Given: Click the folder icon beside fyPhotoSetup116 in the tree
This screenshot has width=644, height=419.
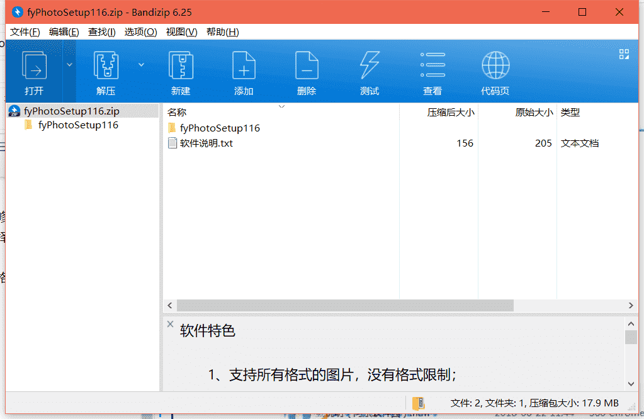Looking at the screenshot, I should [28, 125].
